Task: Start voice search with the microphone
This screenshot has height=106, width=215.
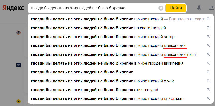Action: (x=199, y=8)
